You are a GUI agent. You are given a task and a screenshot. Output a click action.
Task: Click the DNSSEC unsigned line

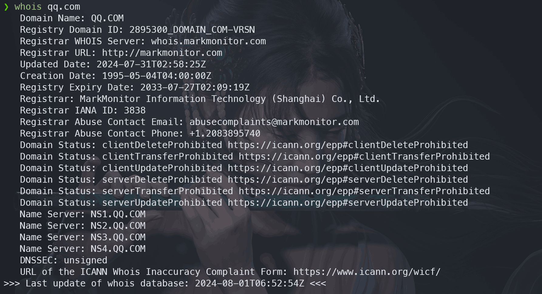coord(63,260)
